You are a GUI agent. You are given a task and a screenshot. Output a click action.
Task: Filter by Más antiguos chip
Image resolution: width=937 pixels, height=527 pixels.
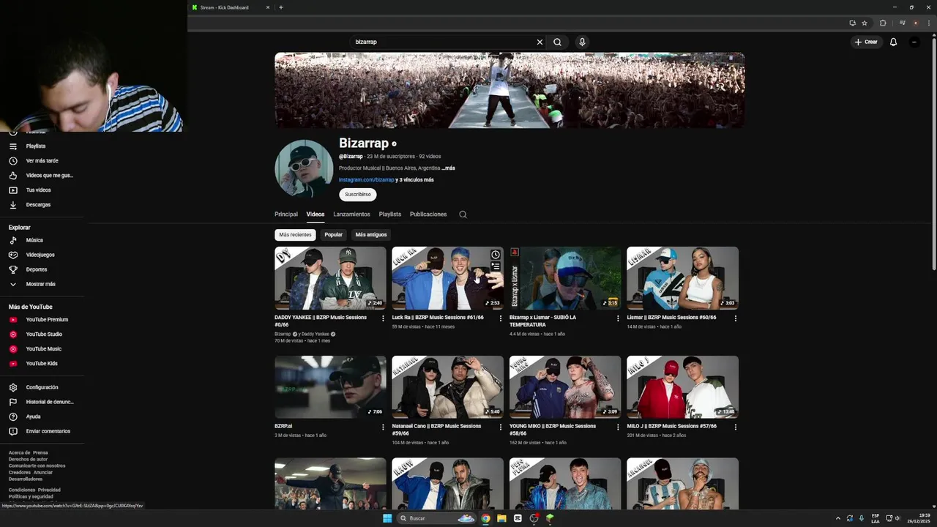coord(371,235)
